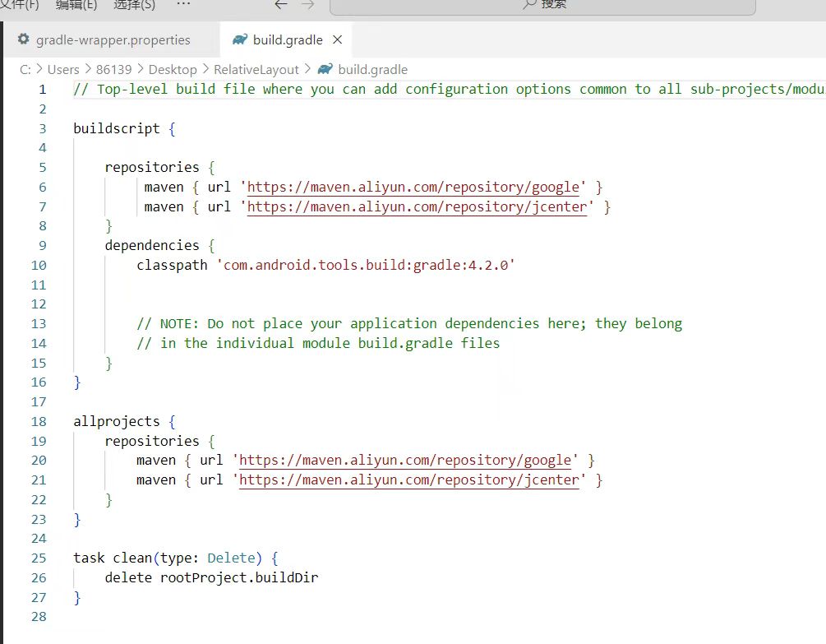This screenshot has height=644, width=826.
Task: Click the search magnifier icon in command center
Action: tap(530, 4)
